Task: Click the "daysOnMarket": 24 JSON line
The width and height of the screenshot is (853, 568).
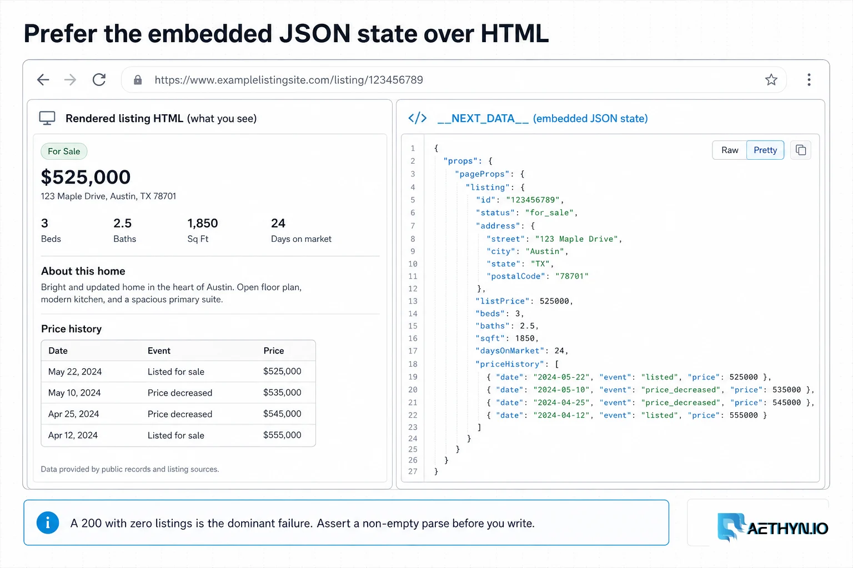Action: pos(521,351)
